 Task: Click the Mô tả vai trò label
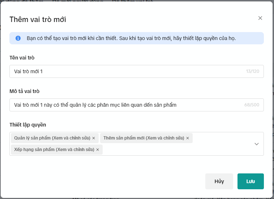coord(24,91)
